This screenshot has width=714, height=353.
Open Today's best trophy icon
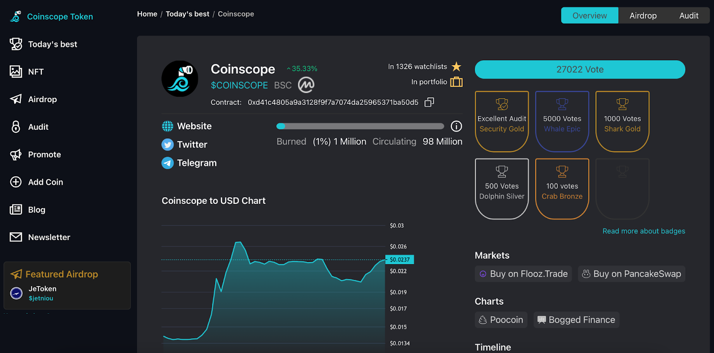pyautogui.click(x=16, y=44)
